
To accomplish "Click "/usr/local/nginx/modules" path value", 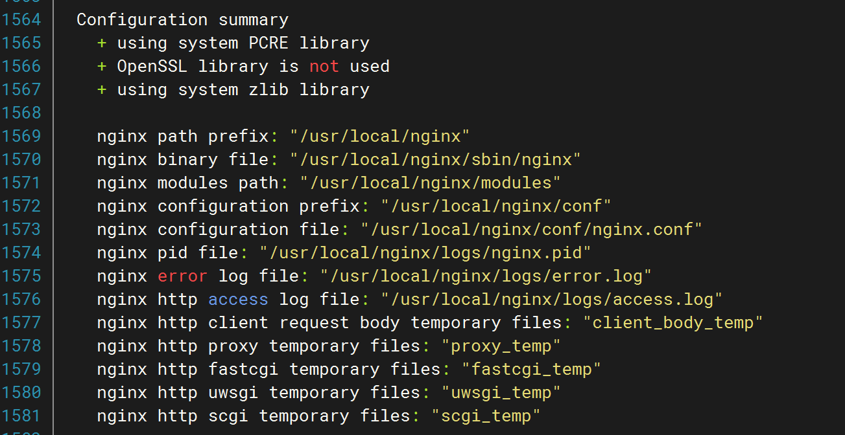I will (x=430, y=183).
